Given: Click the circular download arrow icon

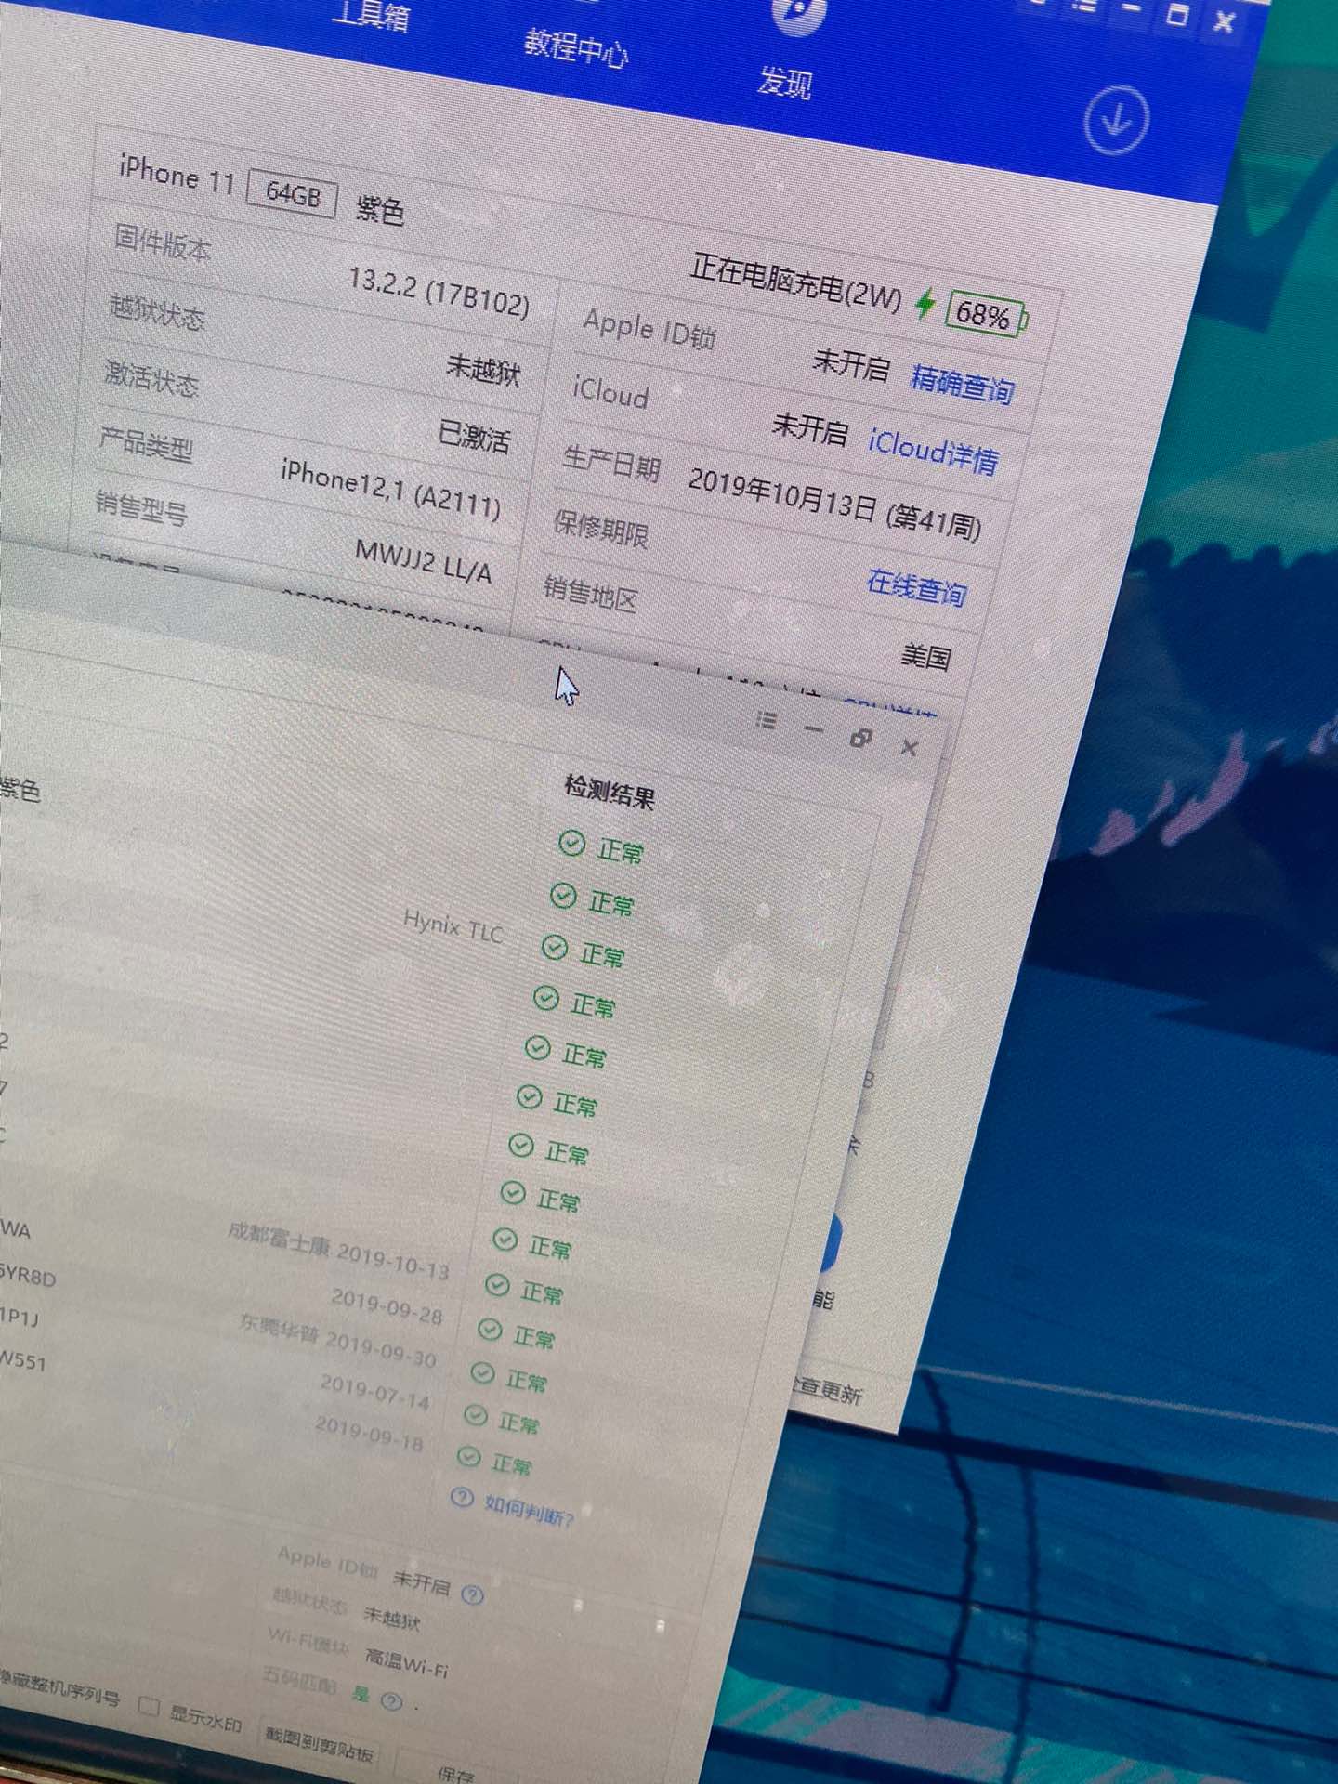Looking at the screenshot, I should click(x=1116, y=120).
